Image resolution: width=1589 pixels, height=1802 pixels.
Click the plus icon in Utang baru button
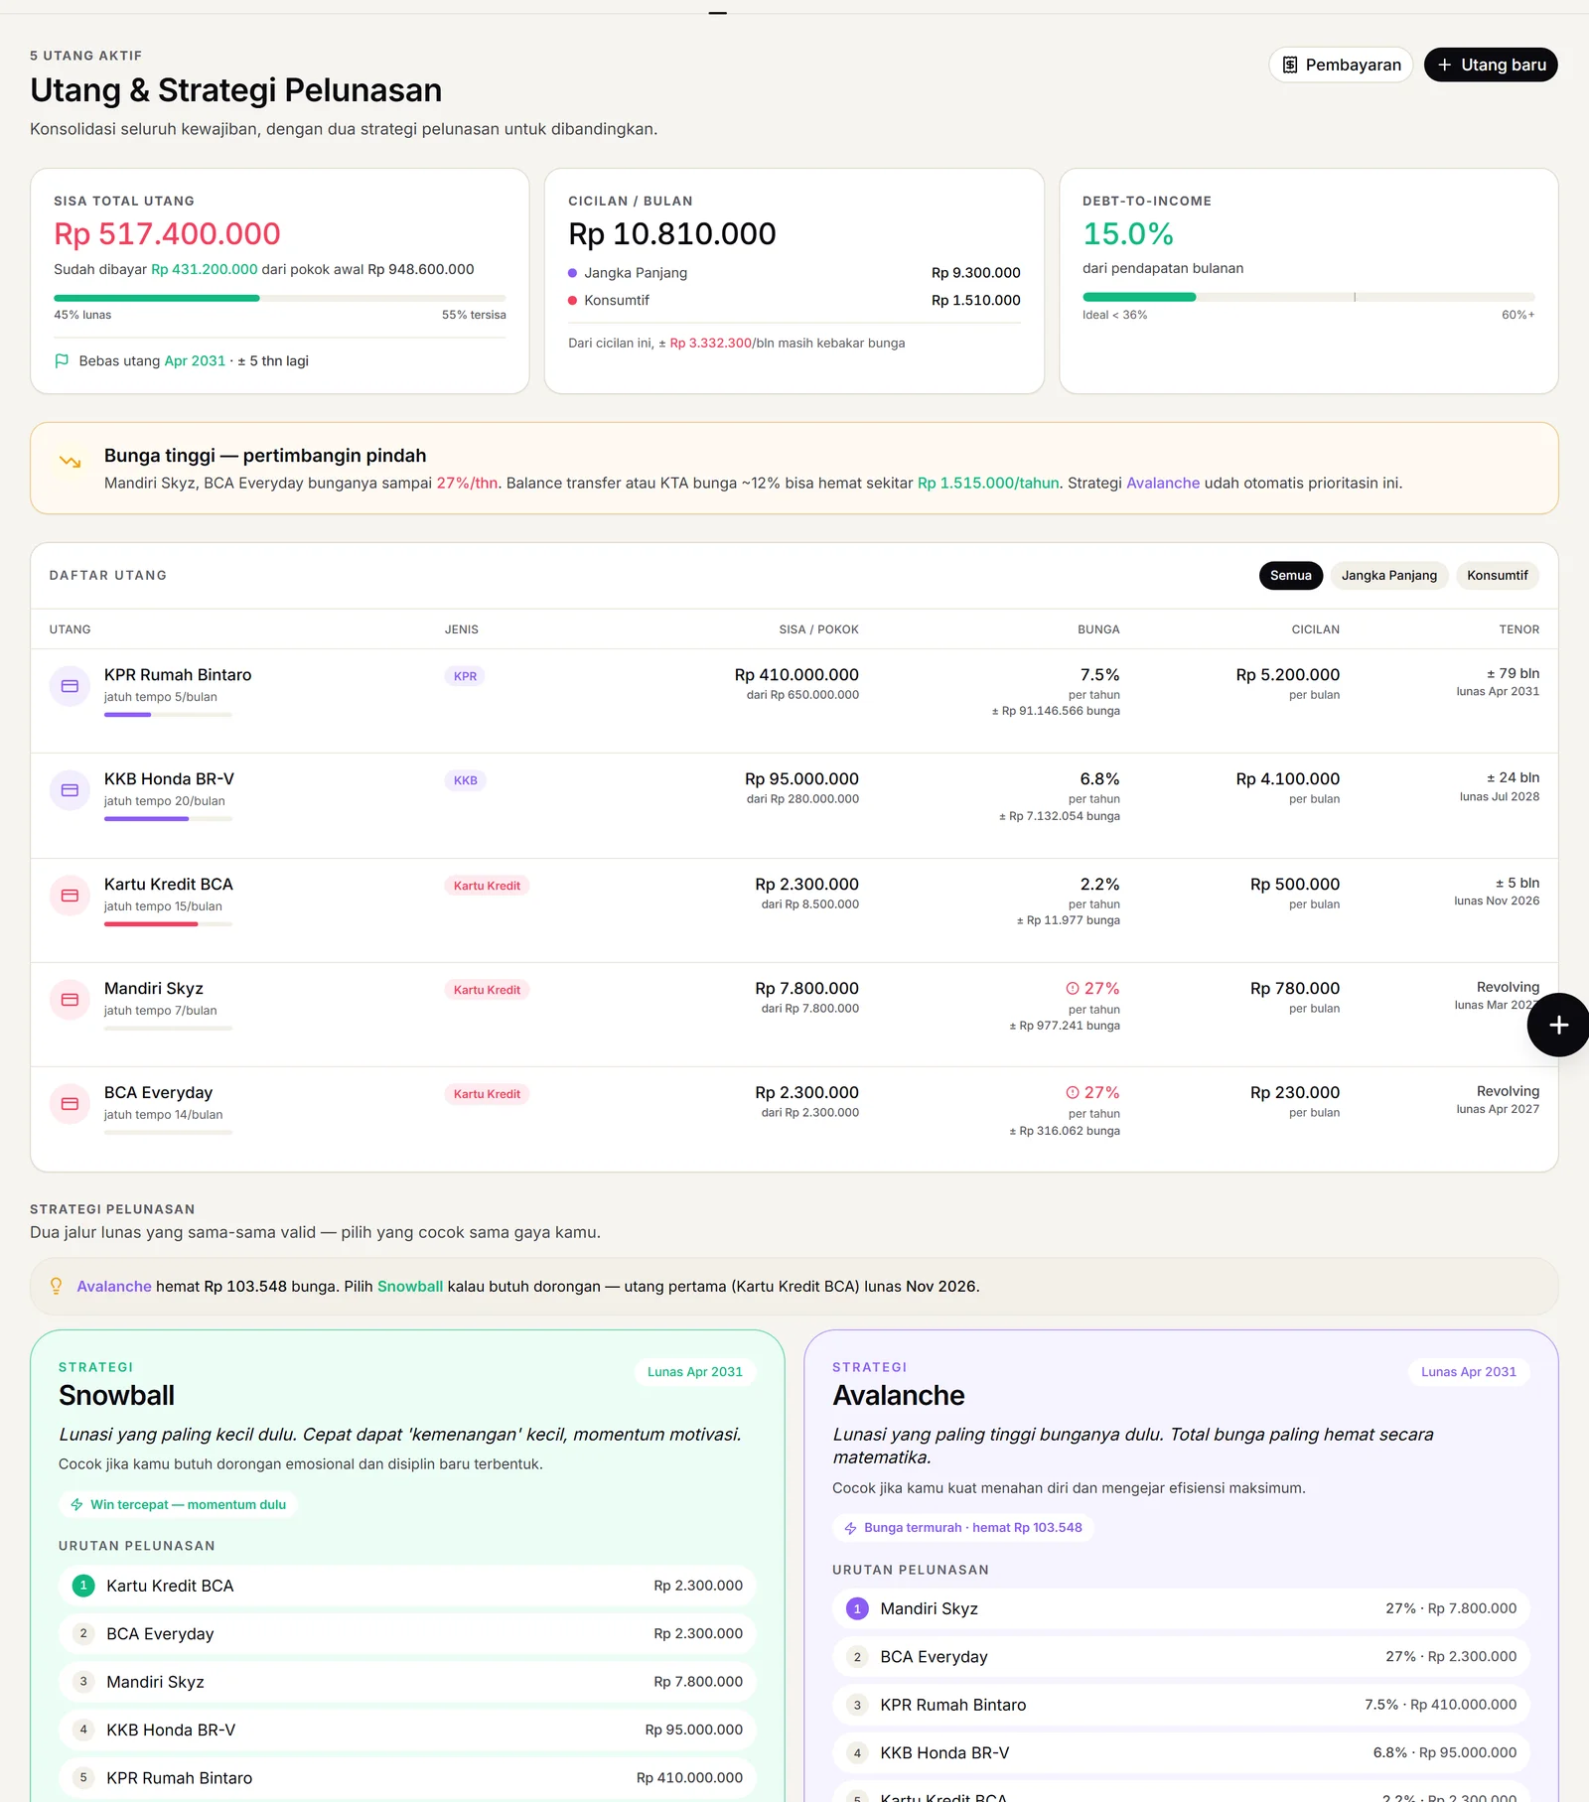click(1445, 65)
